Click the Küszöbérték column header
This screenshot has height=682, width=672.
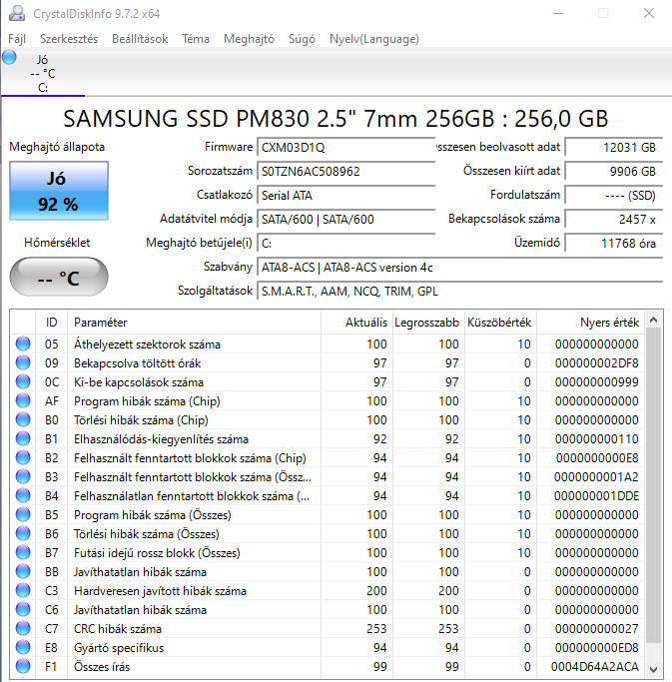[500, 323]
